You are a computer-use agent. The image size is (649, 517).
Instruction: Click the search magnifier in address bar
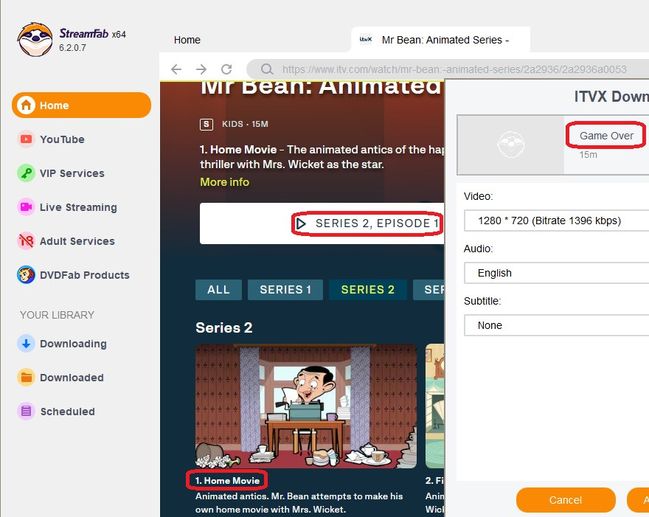[267, 69]
